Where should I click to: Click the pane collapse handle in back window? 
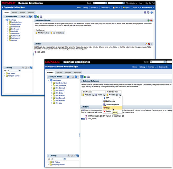[x=33, y=54]
